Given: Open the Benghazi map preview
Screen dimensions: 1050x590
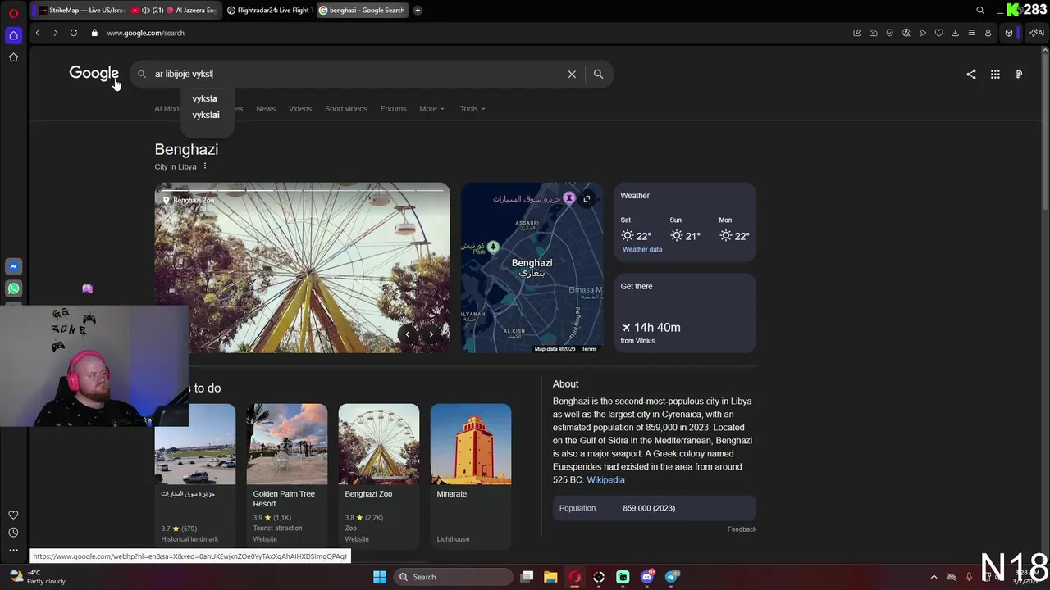Looking at the screenshot, I should point(532,268).
